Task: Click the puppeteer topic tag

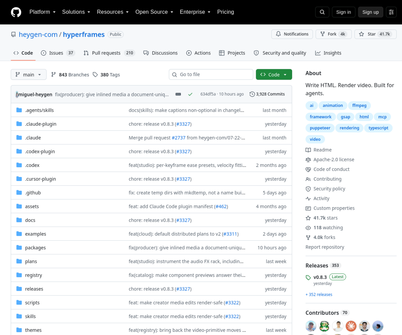Action: (320, 128)
